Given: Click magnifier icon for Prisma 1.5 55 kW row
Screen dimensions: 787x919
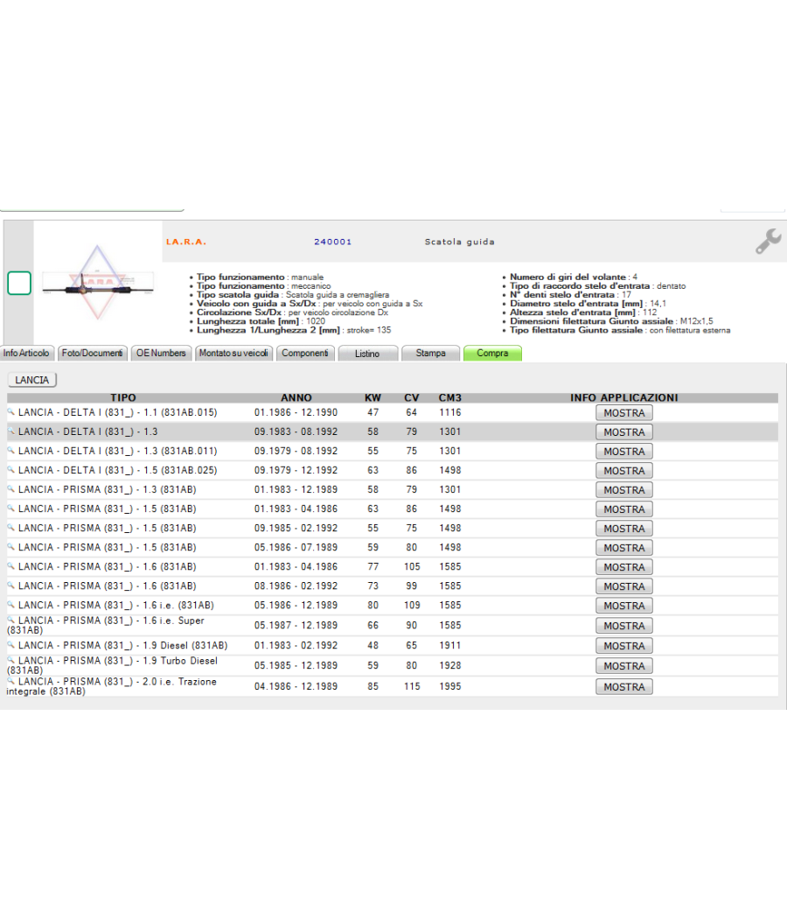Looking at the screenshot, I should point(10,528).
